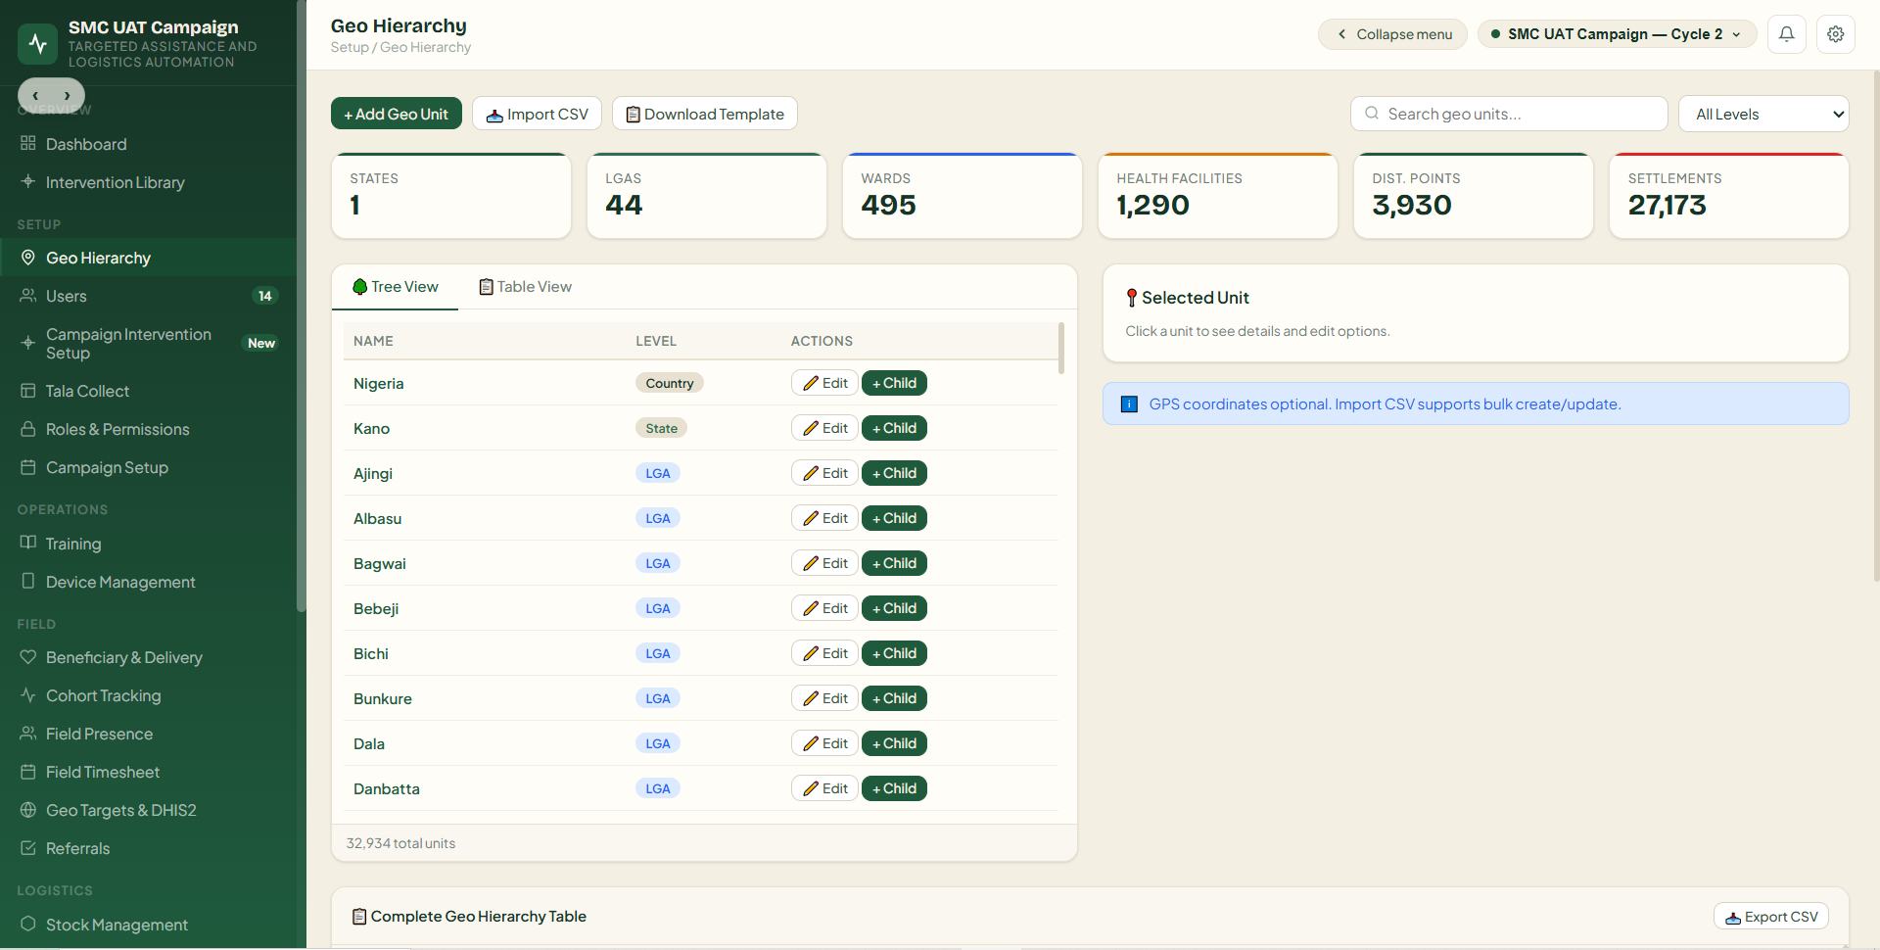Open the All Levels filter dropdown

[x=1763, y=114]
